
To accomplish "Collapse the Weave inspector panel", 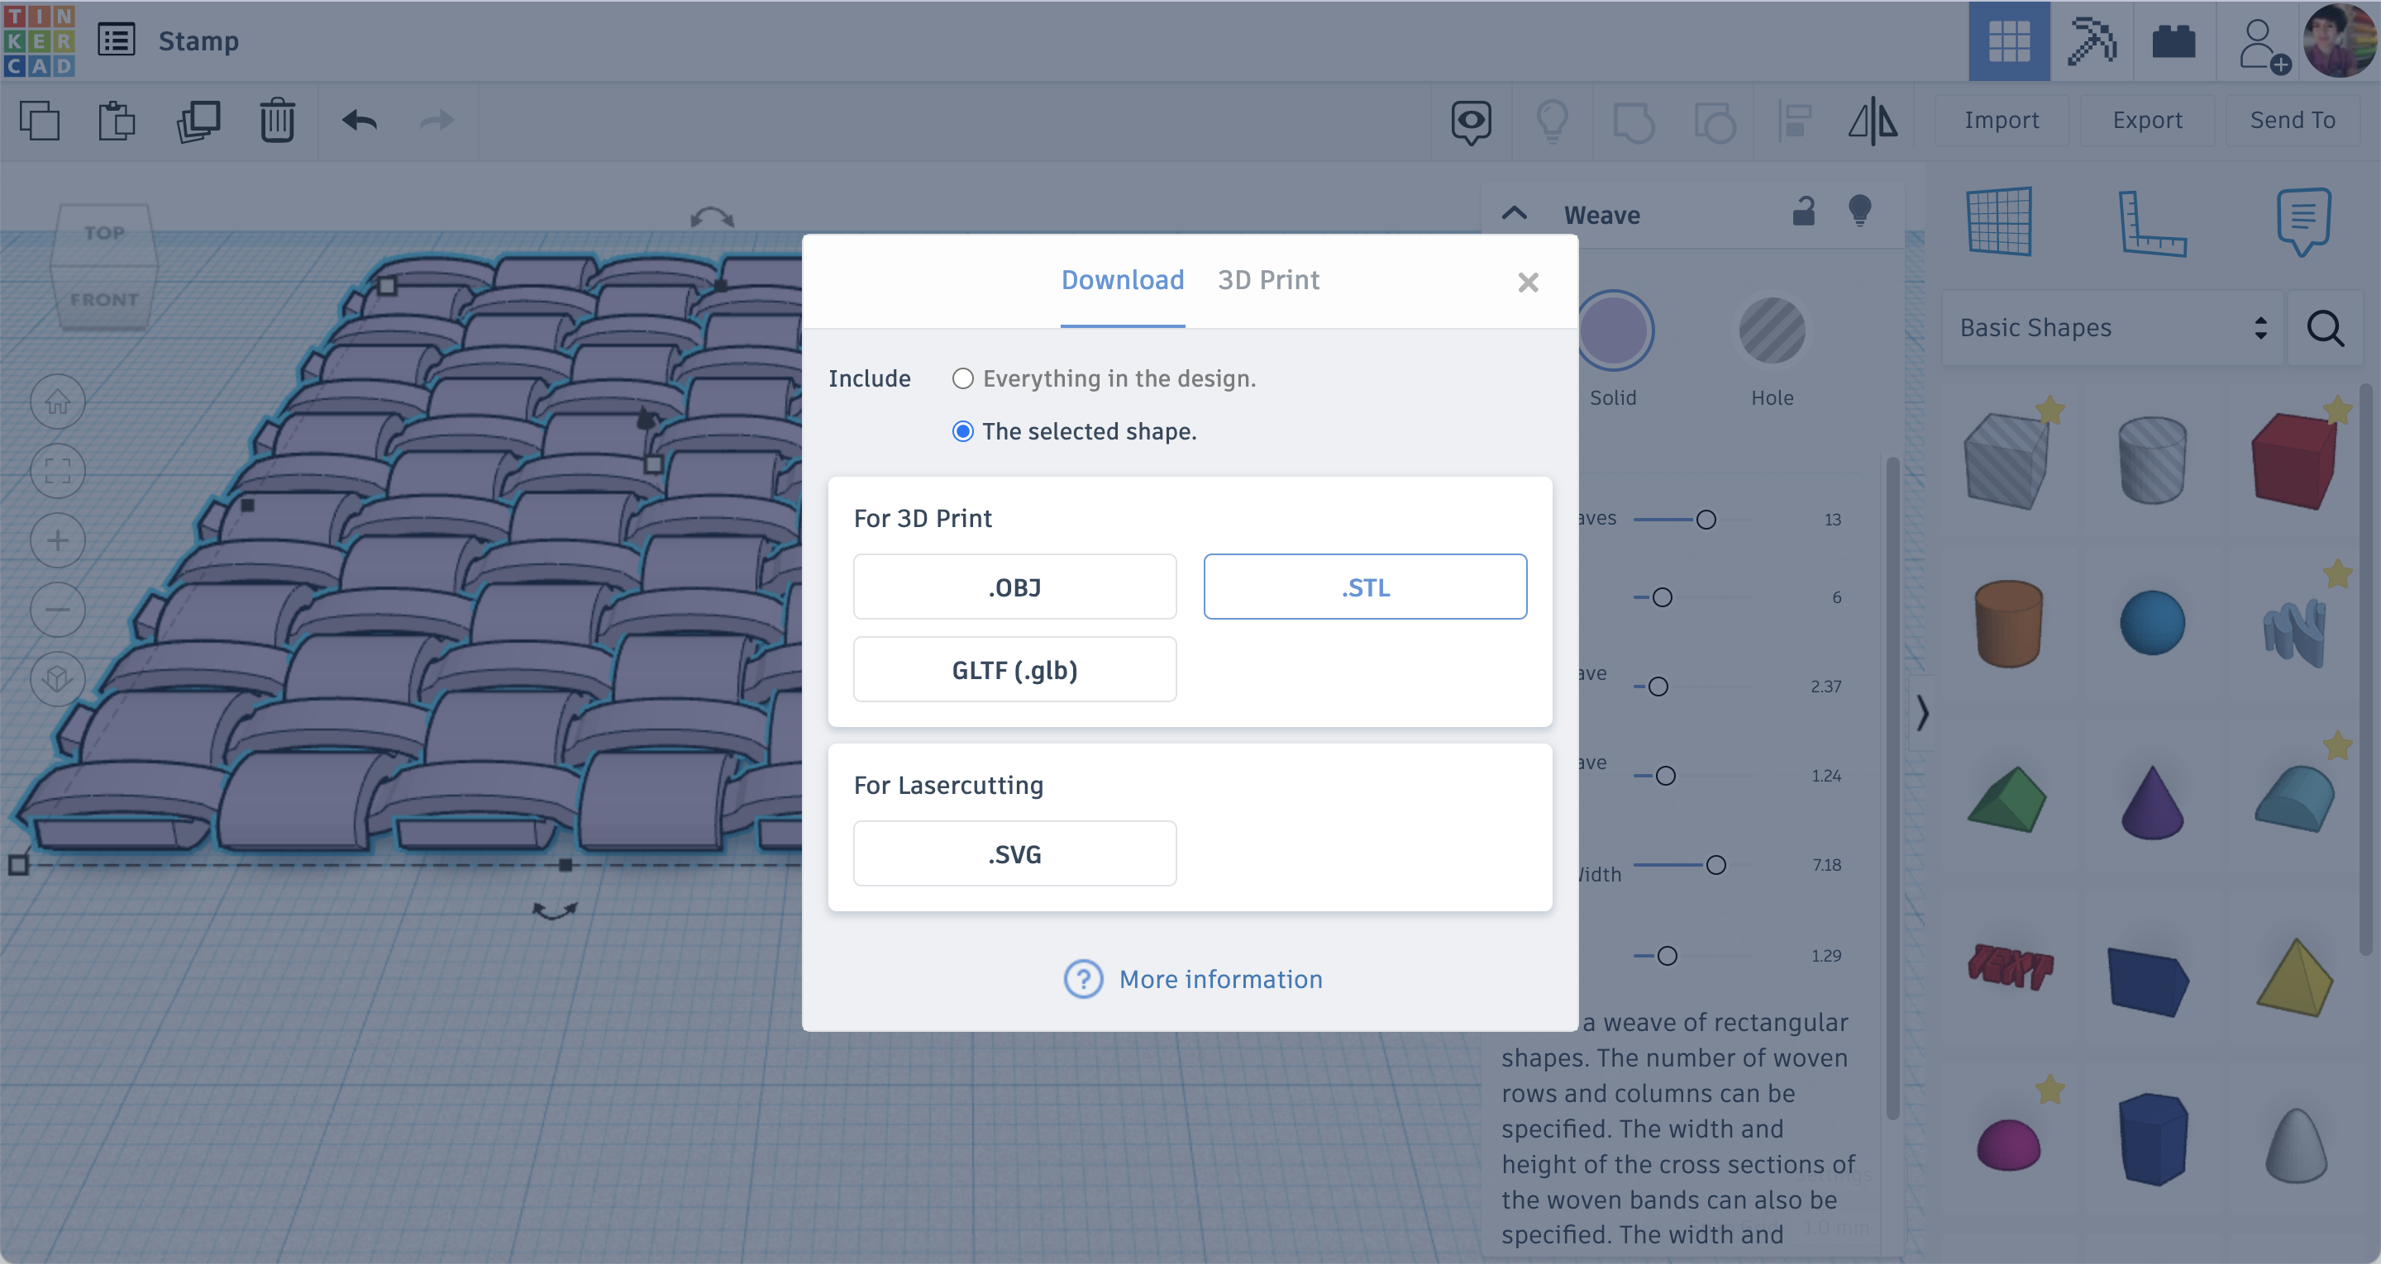I will coord(1514,214).
